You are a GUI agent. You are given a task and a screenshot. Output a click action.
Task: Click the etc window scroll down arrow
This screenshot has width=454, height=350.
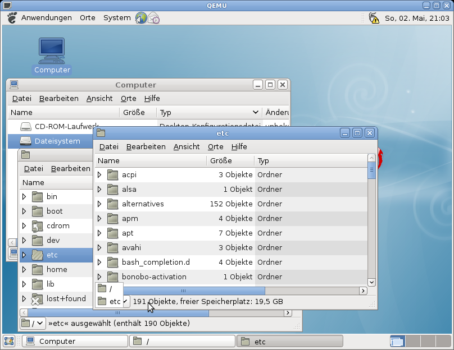click(371, 282)
